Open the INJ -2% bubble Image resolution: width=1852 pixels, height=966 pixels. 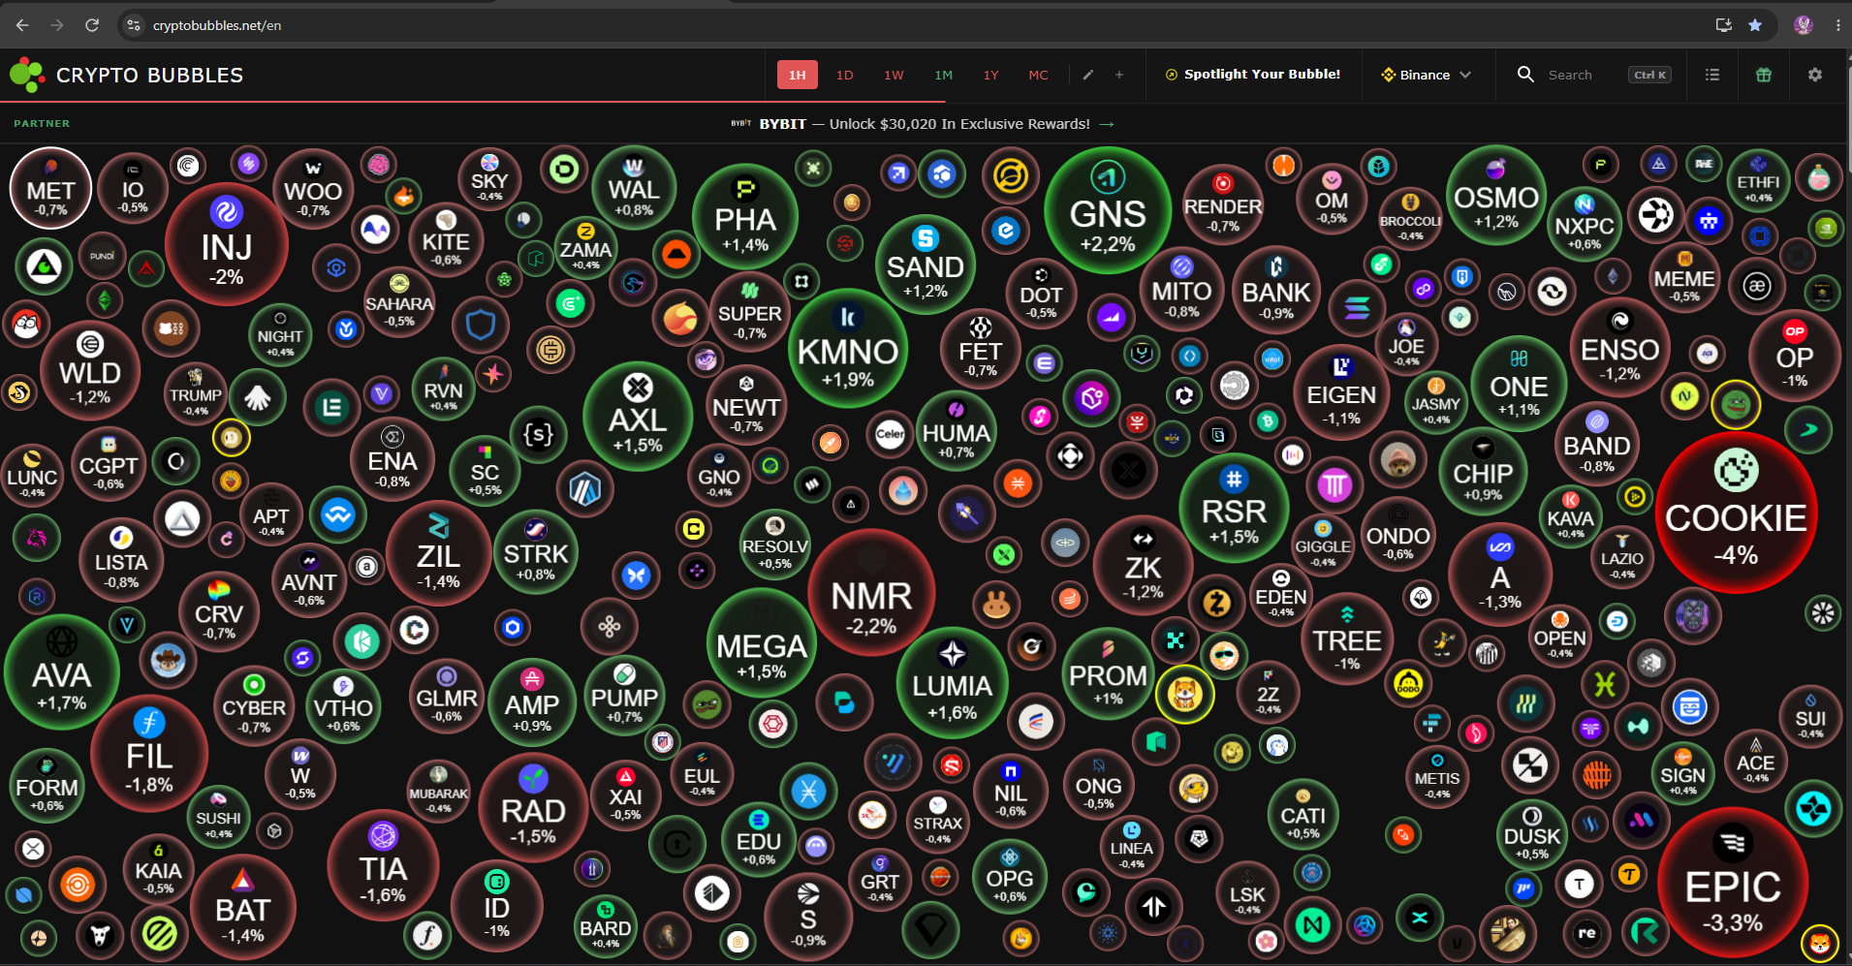point(227,244)
